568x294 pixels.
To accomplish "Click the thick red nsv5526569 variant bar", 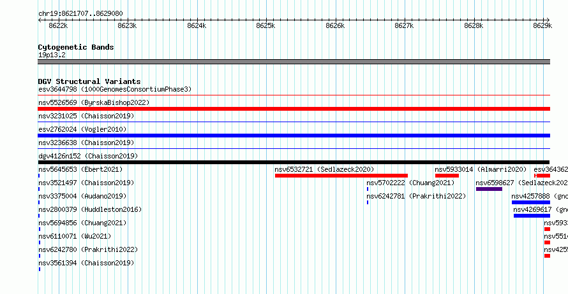I will 294,109.
